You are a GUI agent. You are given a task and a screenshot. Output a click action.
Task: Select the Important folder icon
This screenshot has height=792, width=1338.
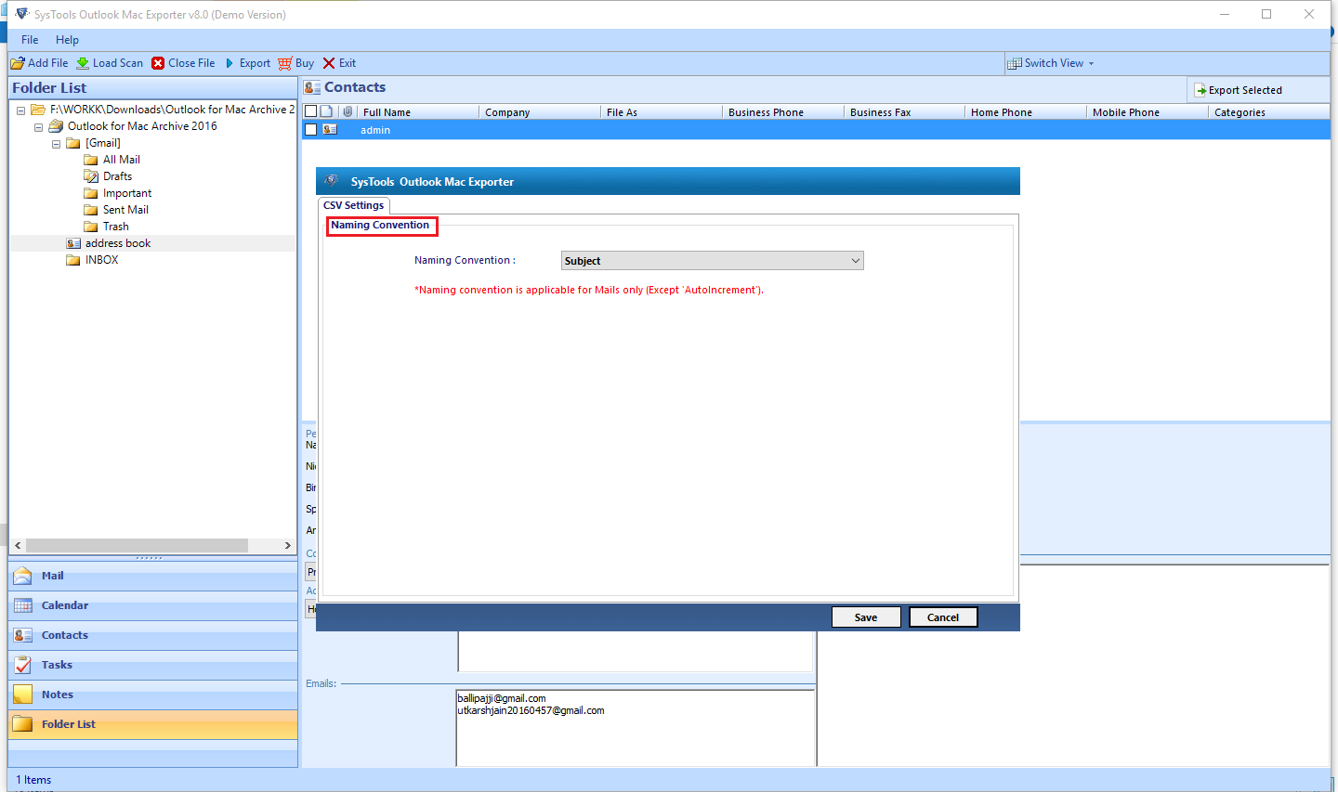tap(91, 193)
